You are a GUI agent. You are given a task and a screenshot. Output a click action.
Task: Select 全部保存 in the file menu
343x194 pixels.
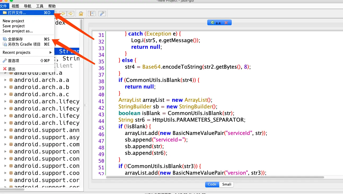click(x=27, y=39)
